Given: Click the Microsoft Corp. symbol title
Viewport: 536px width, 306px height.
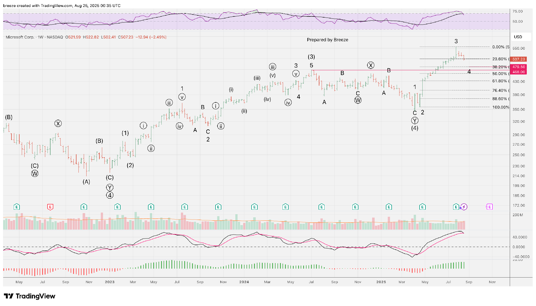Looking at the screenshot, I should [20, 37].
